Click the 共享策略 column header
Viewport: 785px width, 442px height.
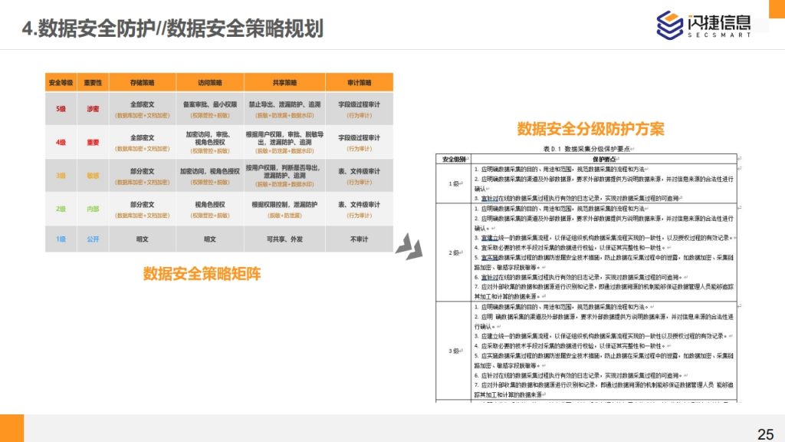point(284,83)
